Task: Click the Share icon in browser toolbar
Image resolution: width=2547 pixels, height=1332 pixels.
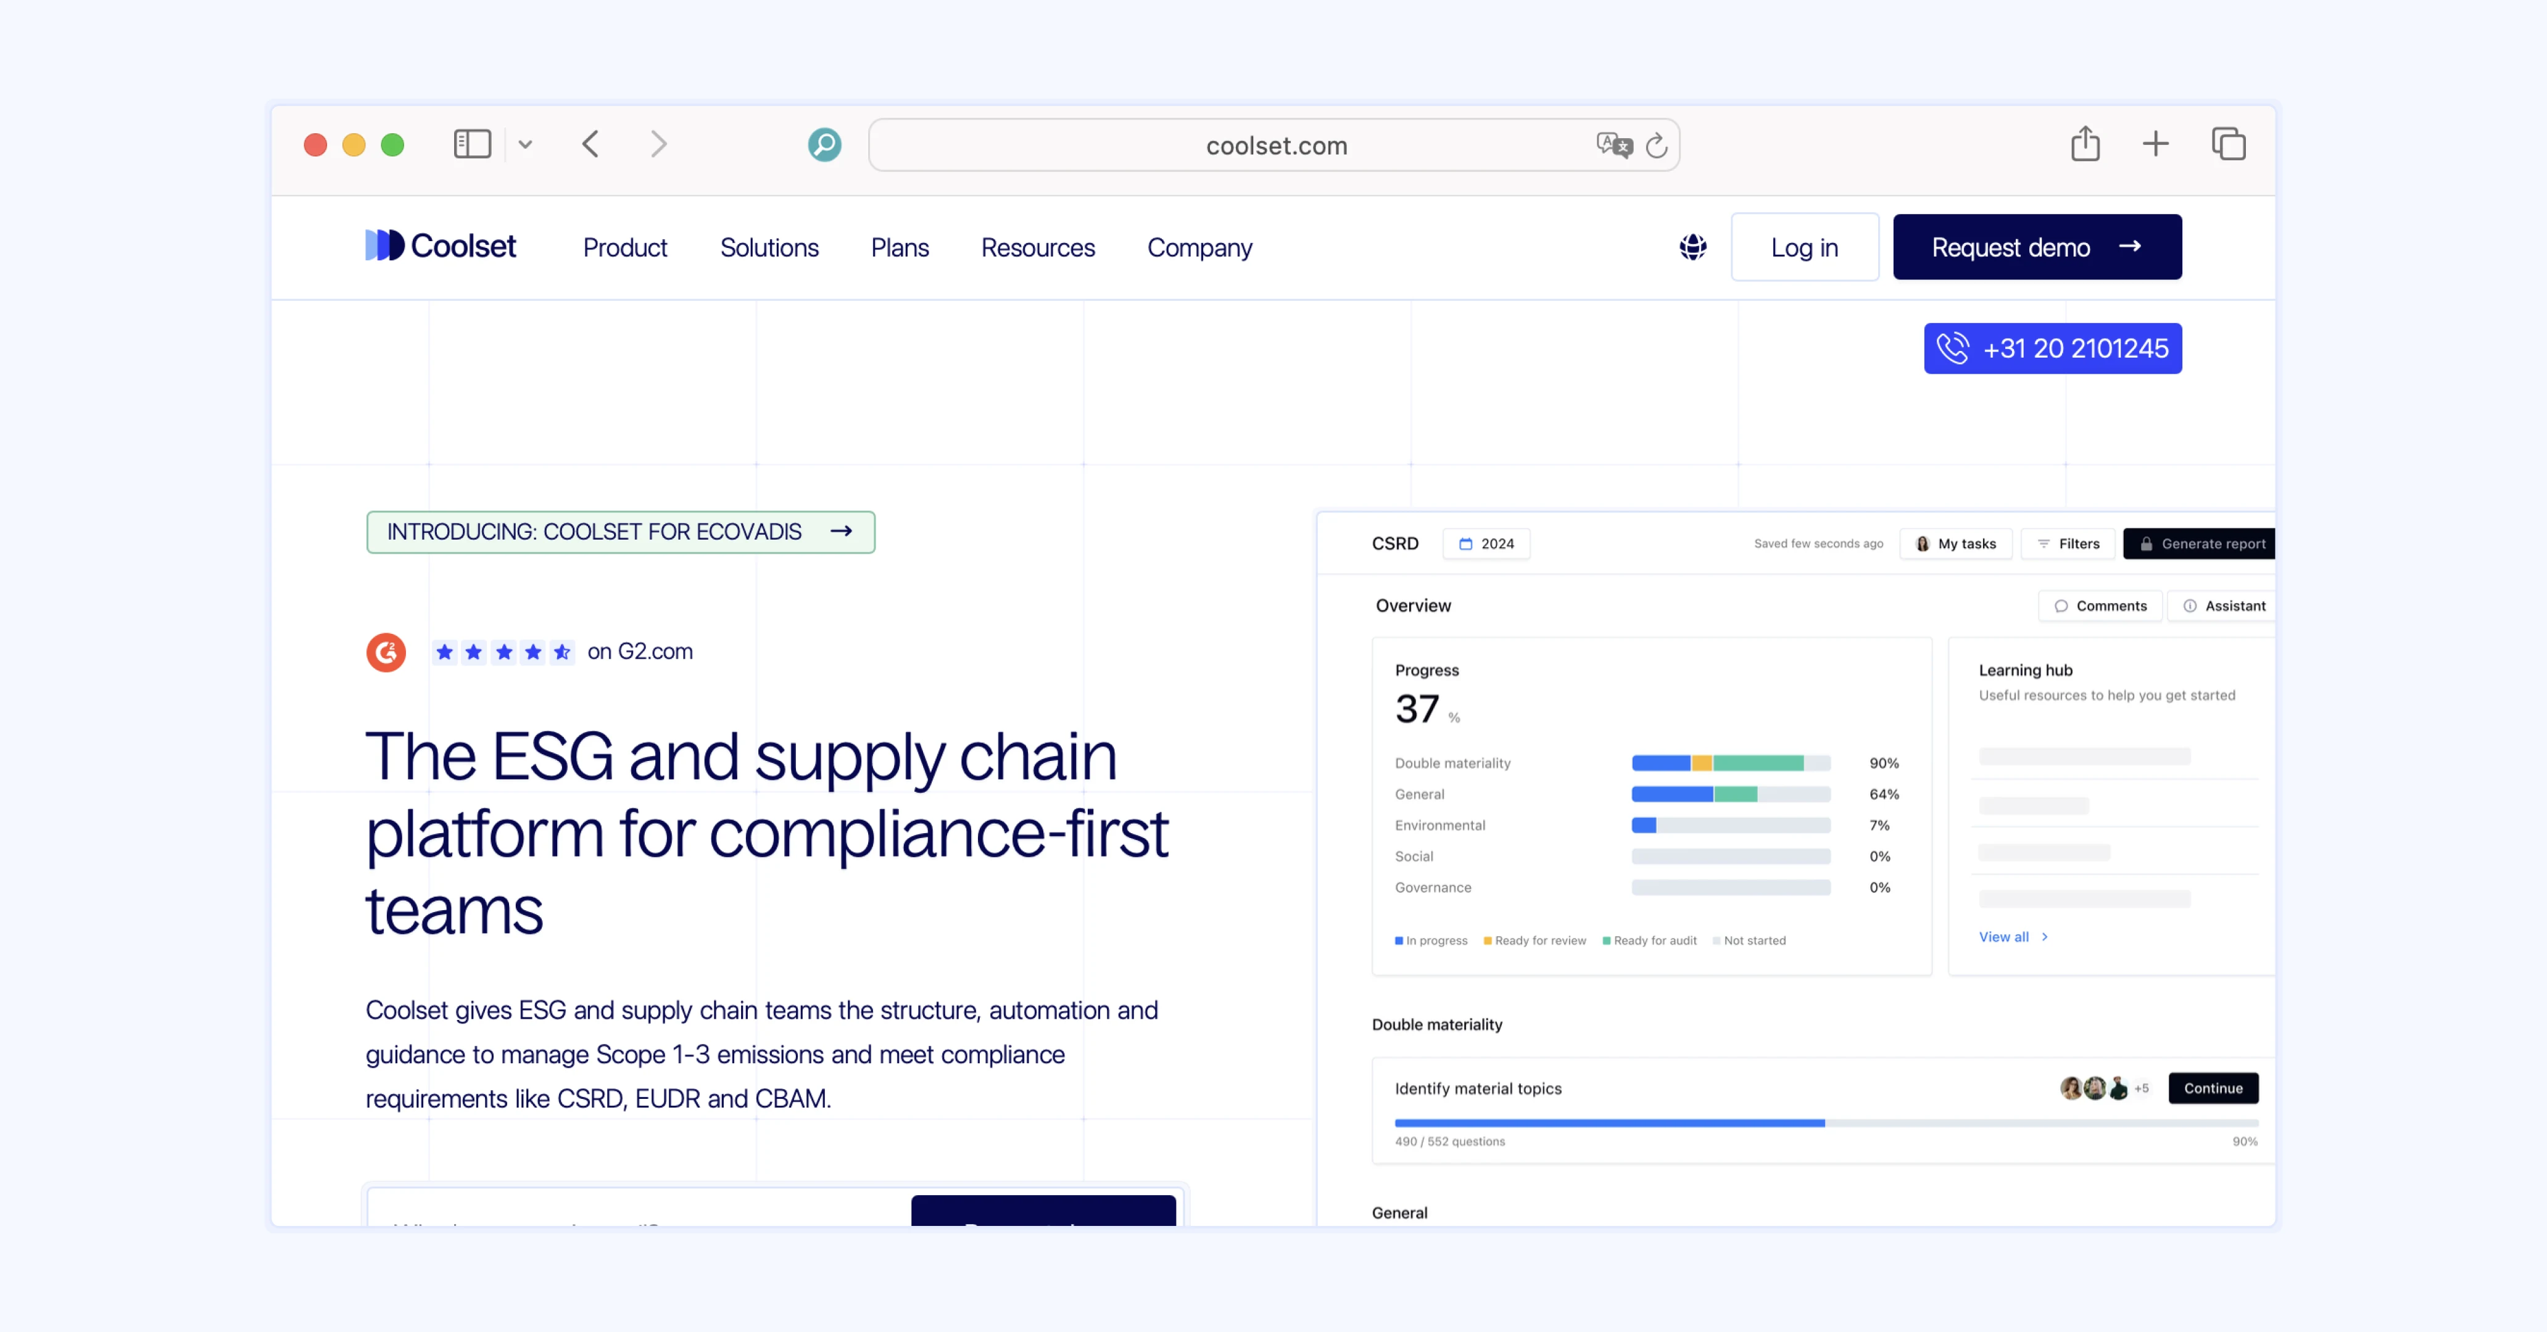Action: tap(2084, 144)
